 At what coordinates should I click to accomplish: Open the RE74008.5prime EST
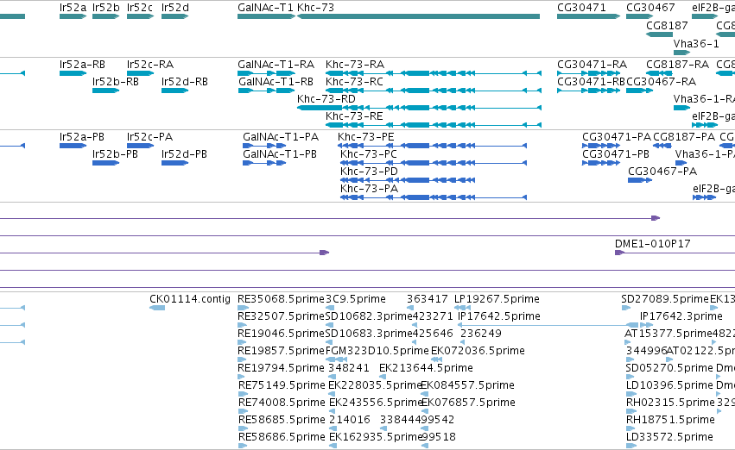point(243,411)
